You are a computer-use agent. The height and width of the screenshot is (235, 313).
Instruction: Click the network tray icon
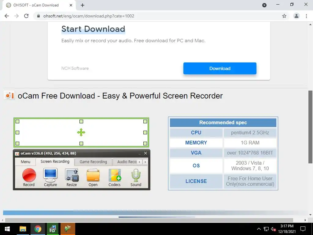pyautogui.click(x=266, y=229)
